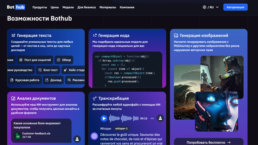Open the Продукты menu
The image size is (258, 145).
(40, 7)
